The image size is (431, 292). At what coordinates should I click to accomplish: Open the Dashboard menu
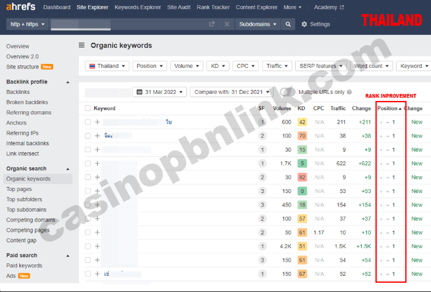point(56,7)
